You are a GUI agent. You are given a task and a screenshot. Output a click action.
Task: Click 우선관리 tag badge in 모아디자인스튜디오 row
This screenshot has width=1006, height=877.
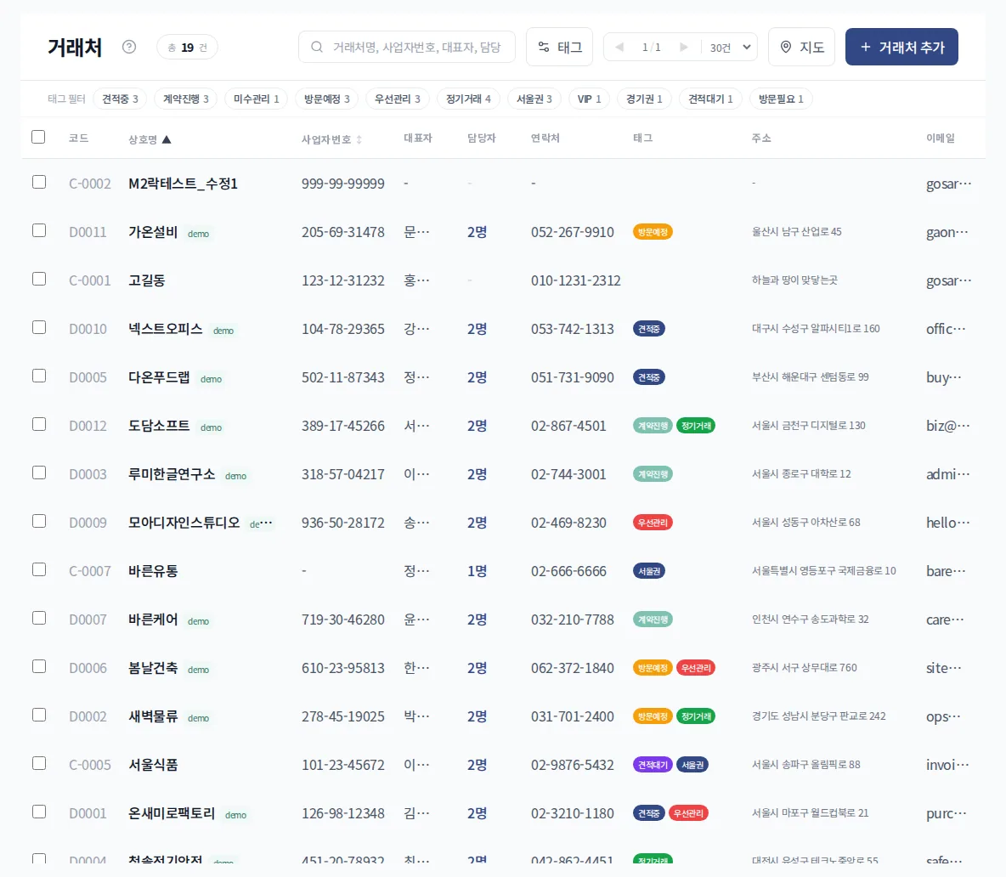click(653, 523)
